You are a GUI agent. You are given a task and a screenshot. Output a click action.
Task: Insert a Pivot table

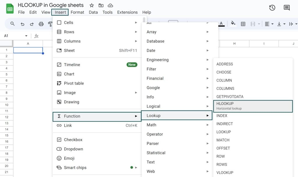tap(97, 83)
